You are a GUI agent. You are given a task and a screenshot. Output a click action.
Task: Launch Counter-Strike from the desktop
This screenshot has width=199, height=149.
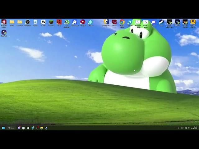106,22
